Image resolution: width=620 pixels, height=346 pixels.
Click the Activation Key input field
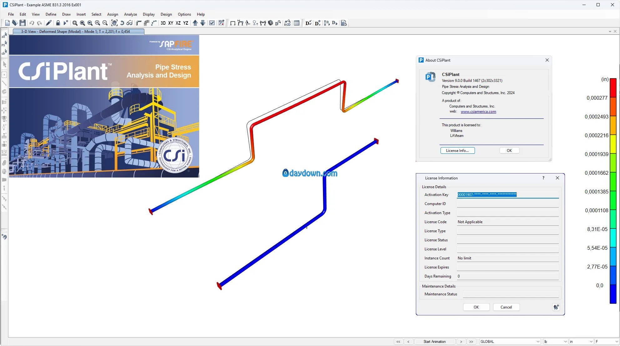coord(508,195)
